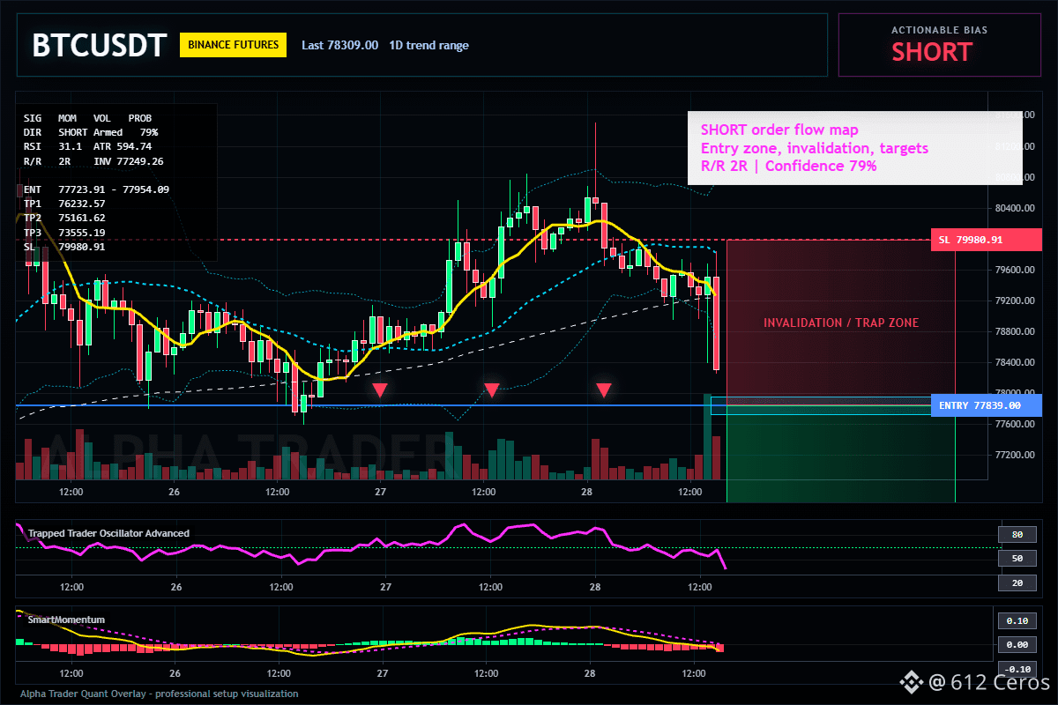
Task: Click the Armed volume status text
Action: click(108, 132)
